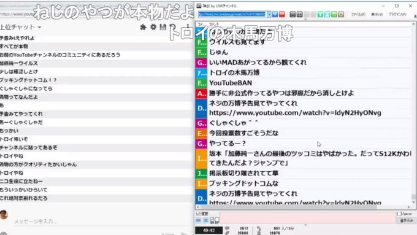Viewport: 417px width, 235px height.
Task: Click the viewer count person icon in status bar
Action: [x=259, y=233]
